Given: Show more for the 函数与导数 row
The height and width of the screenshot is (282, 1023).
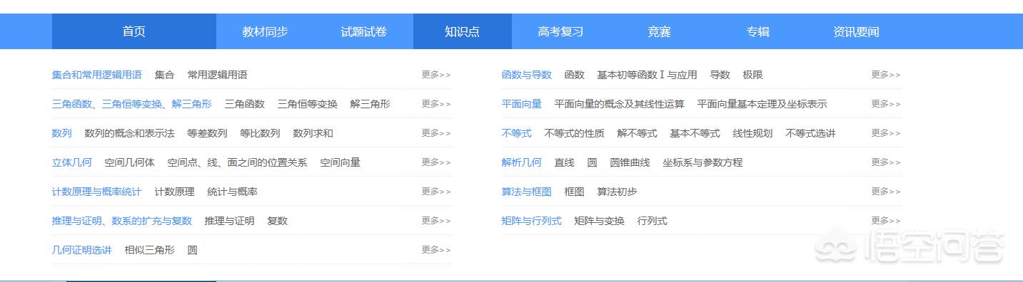Looking at the screenshot, I should [x=886, y=74].
